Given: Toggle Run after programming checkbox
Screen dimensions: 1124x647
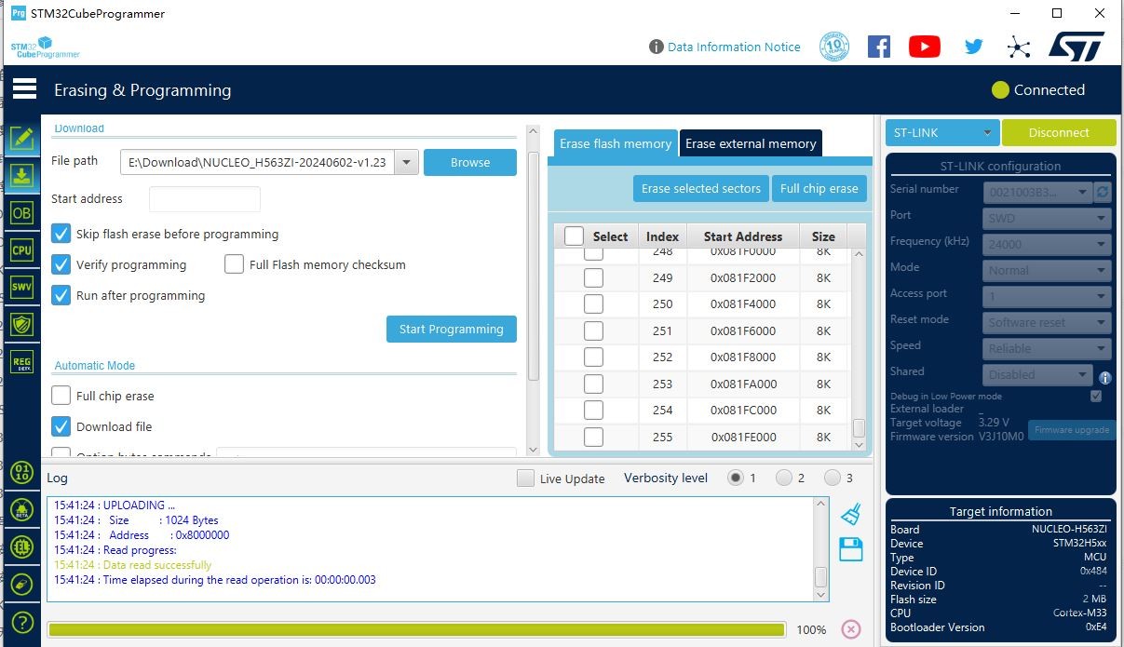Looking at the screenshot, I should 61,295.
